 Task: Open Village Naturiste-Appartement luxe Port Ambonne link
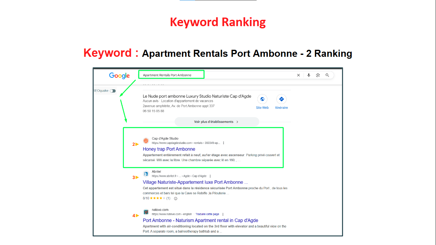click(195, 182)
